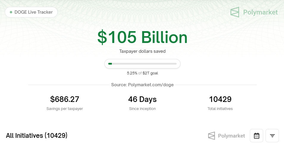The width and height of the screenshot is (284, 147).
Task: Click the $686.27 savings per taxpayer stat
Action: (65, 99)
